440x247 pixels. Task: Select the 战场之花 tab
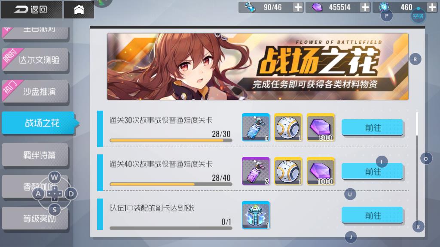[39, 123]
